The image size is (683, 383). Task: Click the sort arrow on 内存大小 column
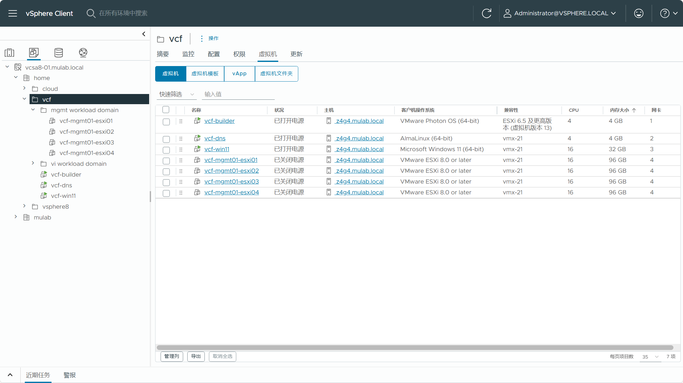point(634,110)
